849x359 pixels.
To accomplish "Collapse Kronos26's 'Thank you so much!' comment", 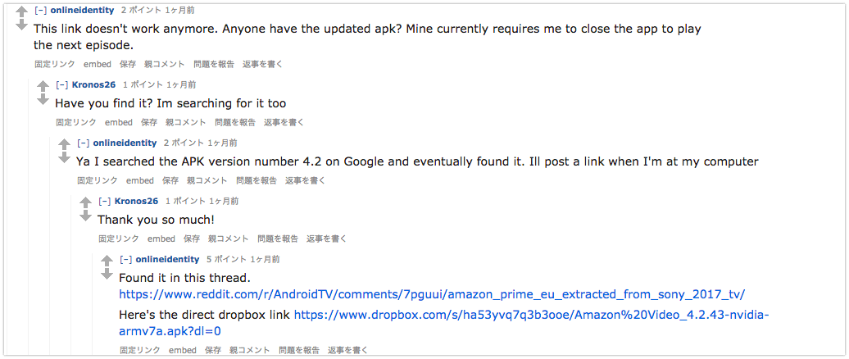I will (x=104, y=201).
